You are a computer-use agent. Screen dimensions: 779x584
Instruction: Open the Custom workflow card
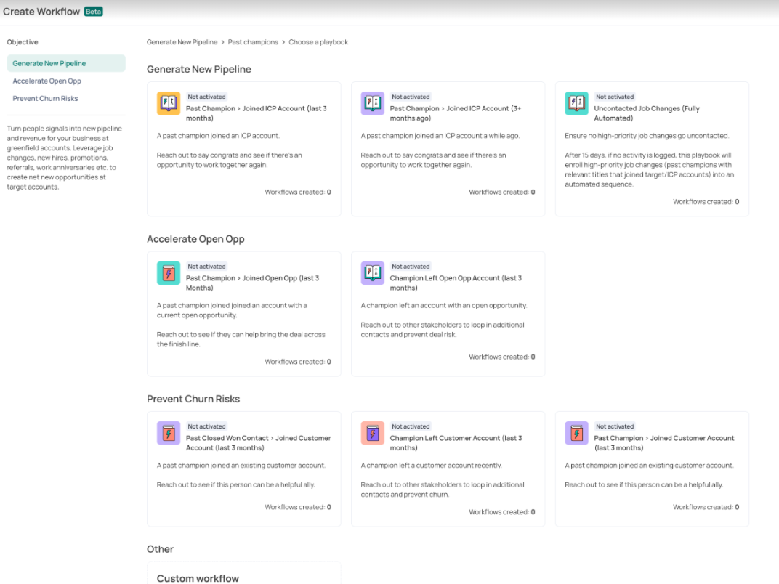pos(244,574)
